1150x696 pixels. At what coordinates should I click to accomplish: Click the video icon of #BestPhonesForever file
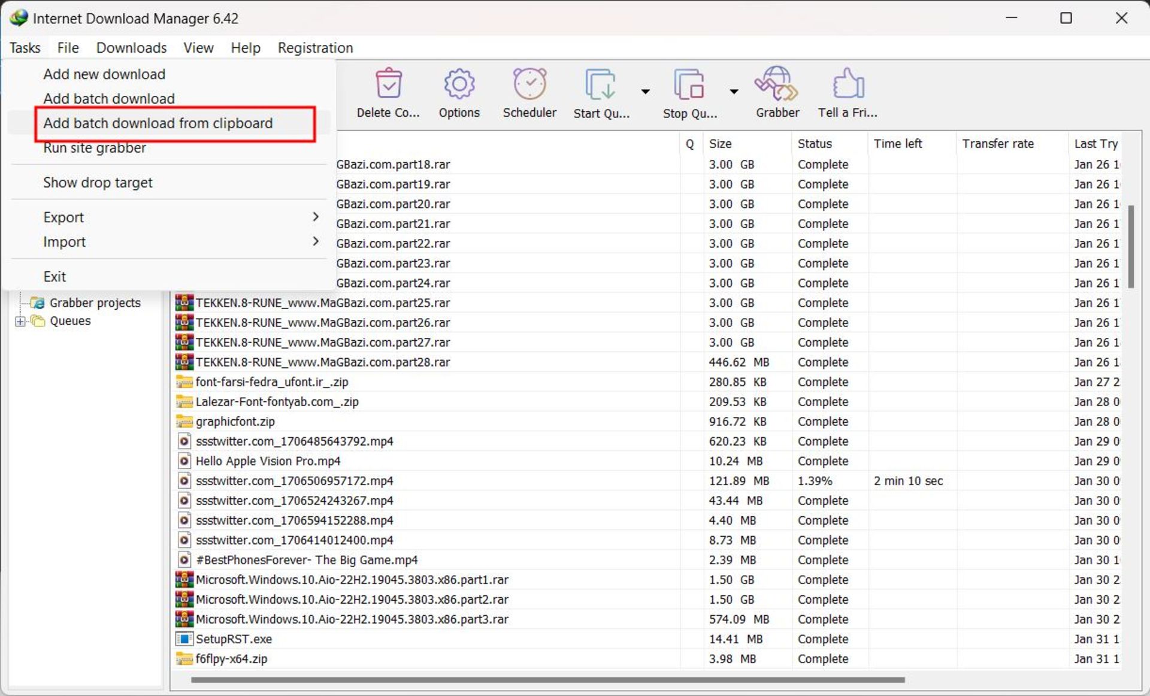(184, 559)
